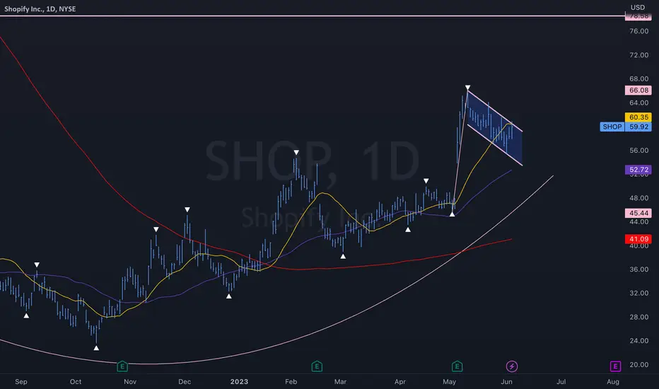The width and height of the screenshot is (659, 389).
Task: Click the Dec label on the time axis
Action: (185, 381)
